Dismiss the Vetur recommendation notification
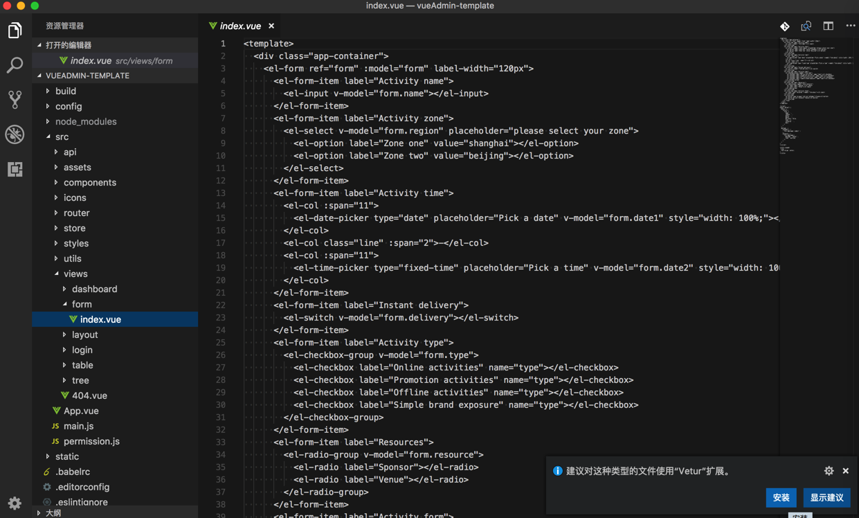 pos(846,471)
